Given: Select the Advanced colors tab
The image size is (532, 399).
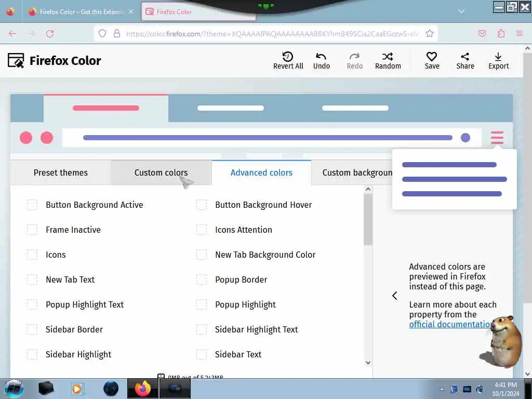Looking at the screenshot, I should [262, 172].
